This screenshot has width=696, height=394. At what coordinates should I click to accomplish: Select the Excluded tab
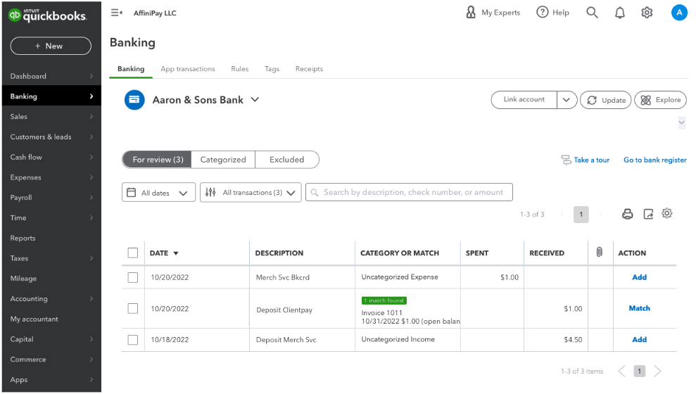click(286, 160)
